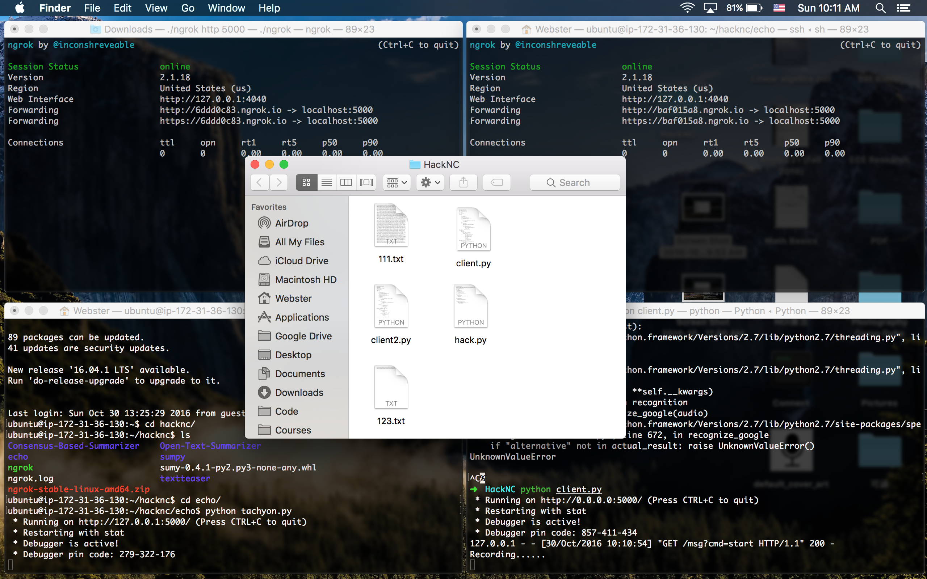Click in the Finder Search field
Screen dimensions: 927x579
[575, 183]
